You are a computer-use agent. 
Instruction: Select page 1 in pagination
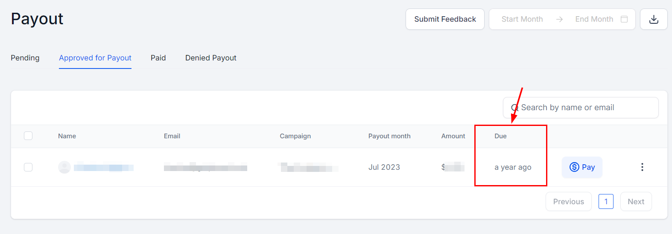click(x=606, y=202)
